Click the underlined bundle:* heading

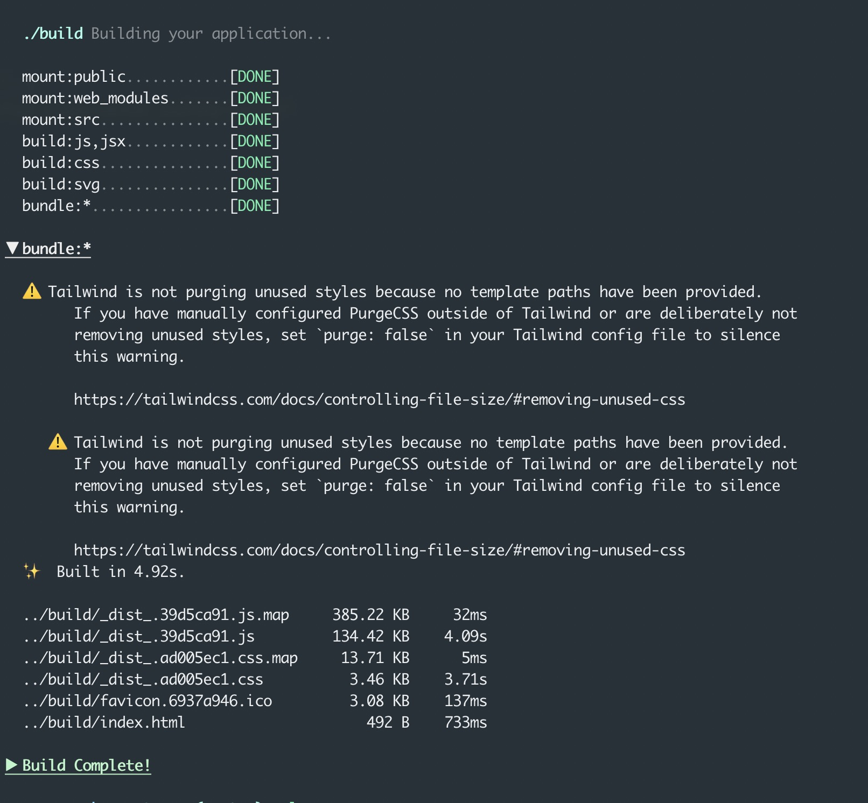(x=57, y=249)
